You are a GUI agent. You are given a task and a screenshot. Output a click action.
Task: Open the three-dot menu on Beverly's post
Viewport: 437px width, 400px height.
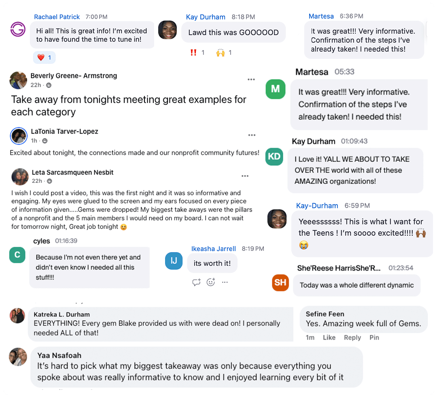pyautogui.click(x=251, y=79)
